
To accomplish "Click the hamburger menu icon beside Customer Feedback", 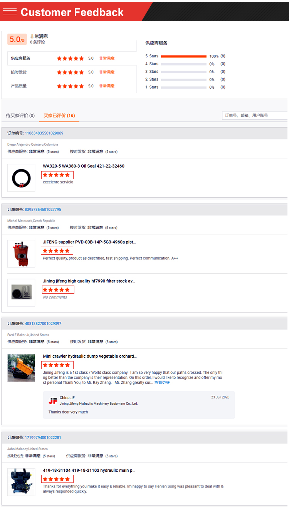I will [9, 12].
